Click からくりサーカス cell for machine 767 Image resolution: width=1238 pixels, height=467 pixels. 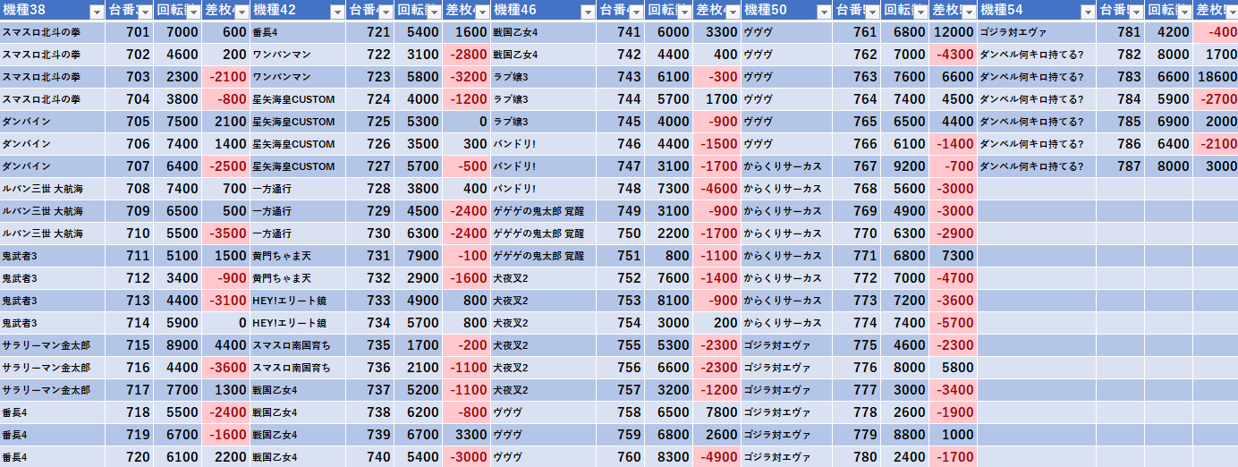786,166
